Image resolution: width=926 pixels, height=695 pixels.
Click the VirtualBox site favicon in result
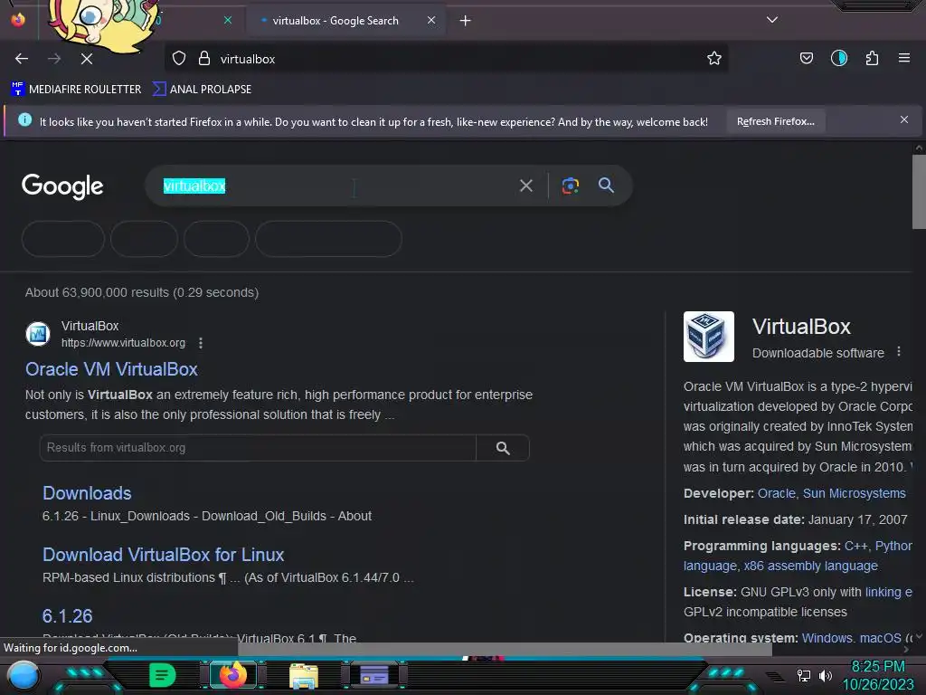(x=38, y=334)
